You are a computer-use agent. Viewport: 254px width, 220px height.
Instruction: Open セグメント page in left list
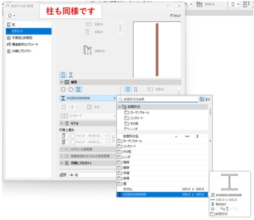click(28, 31)
